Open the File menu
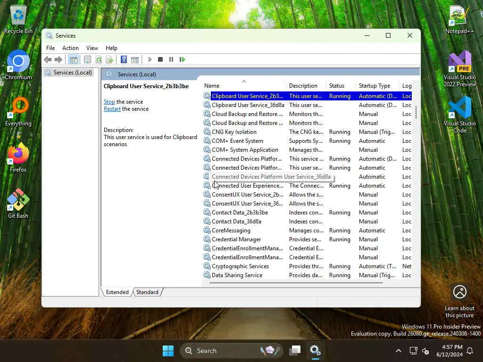483x362 pixels. (x=50, y=48)
